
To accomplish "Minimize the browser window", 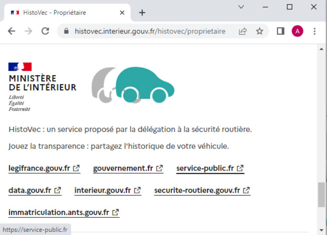I will [x=265, y=7].
